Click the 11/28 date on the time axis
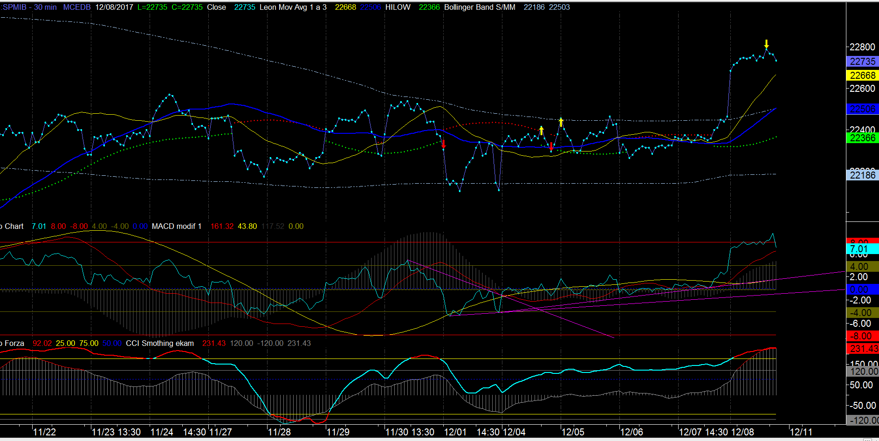 coord(279,432)
